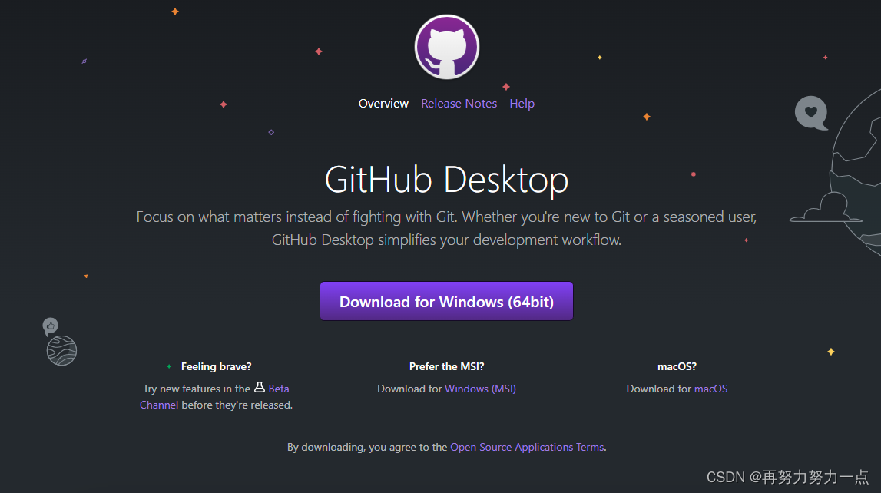This screenshot has width=881, height=493.
Task: Click the Prefer the MSI? heading
Action: [x=446, y=366]
